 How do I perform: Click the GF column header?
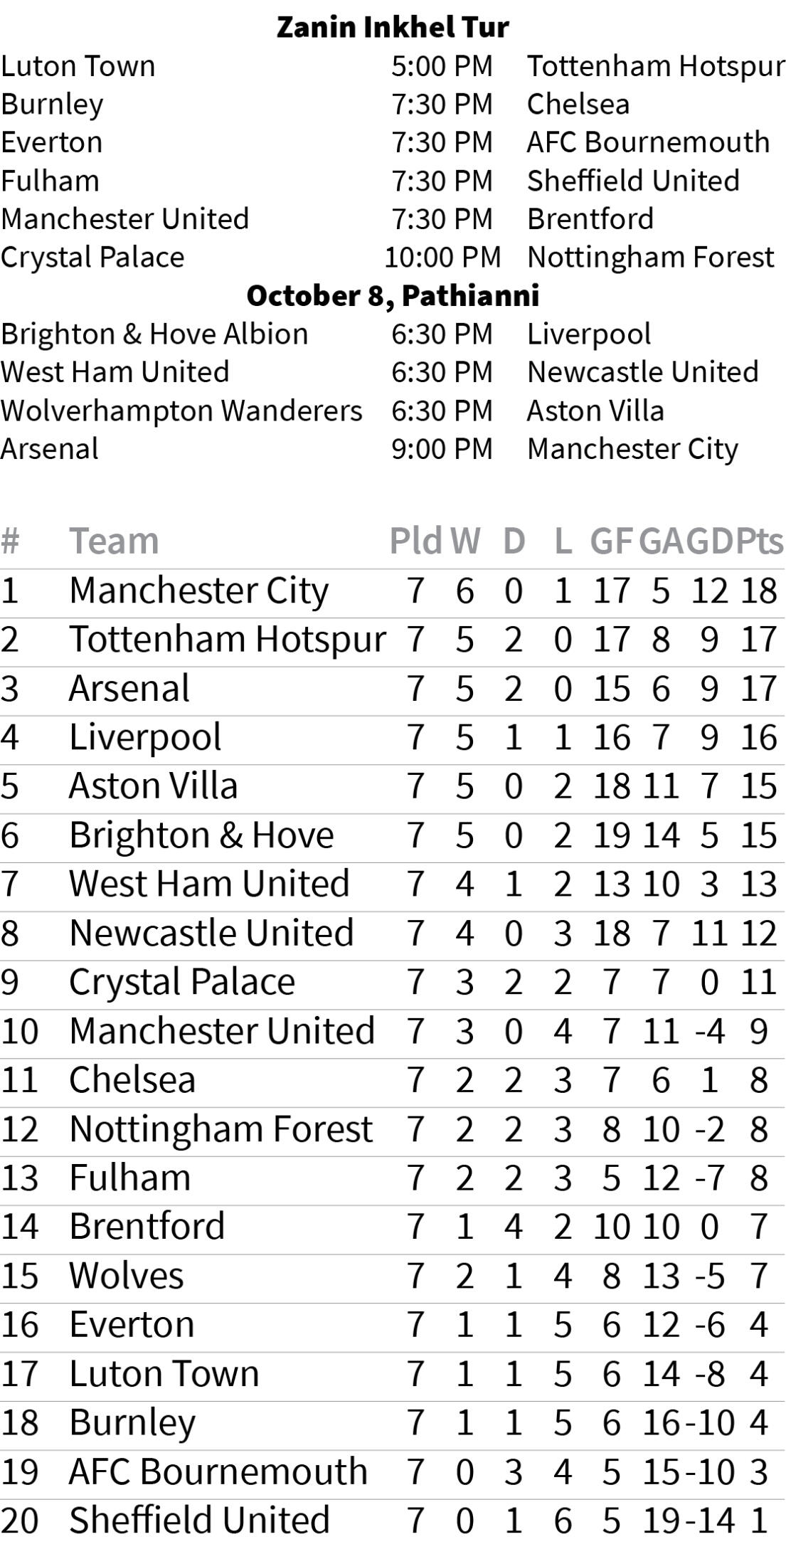pyautogui.click(x=611, y=541)
